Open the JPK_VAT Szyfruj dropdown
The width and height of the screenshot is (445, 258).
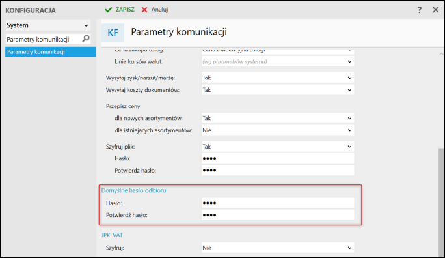coord(278,248)
